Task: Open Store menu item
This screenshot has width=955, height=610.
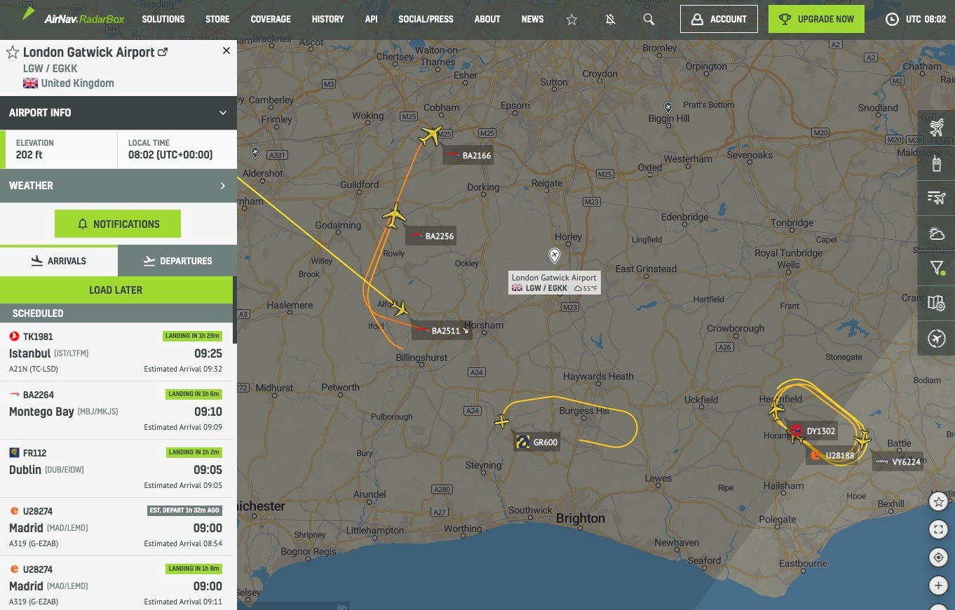Action: [217, 19]
